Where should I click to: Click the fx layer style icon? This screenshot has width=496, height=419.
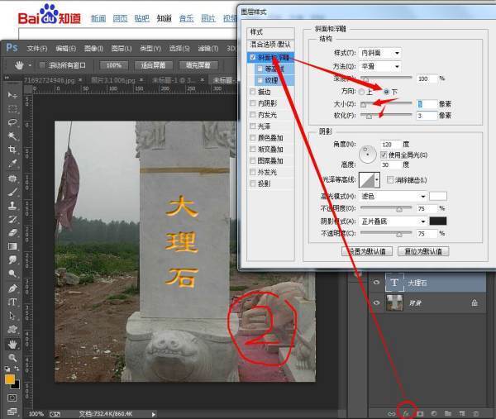(x=407, y=411)
